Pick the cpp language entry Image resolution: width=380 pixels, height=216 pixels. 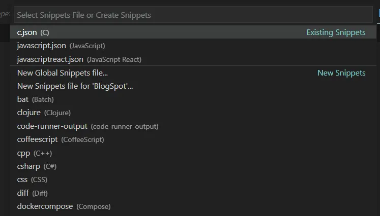pyautogui.click(x=24, y=153)
